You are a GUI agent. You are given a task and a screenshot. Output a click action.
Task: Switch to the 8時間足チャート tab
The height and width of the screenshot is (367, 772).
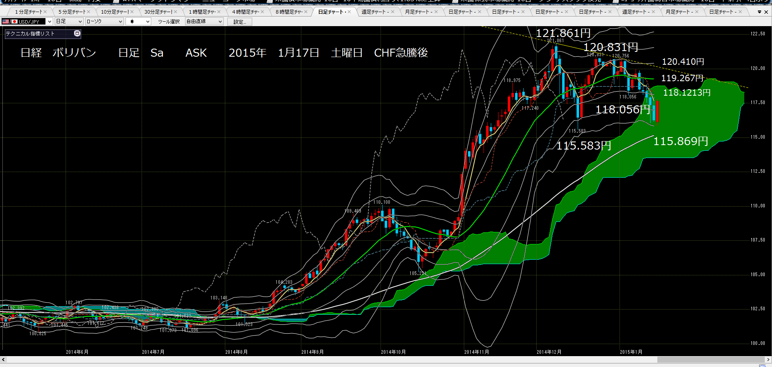289,12
